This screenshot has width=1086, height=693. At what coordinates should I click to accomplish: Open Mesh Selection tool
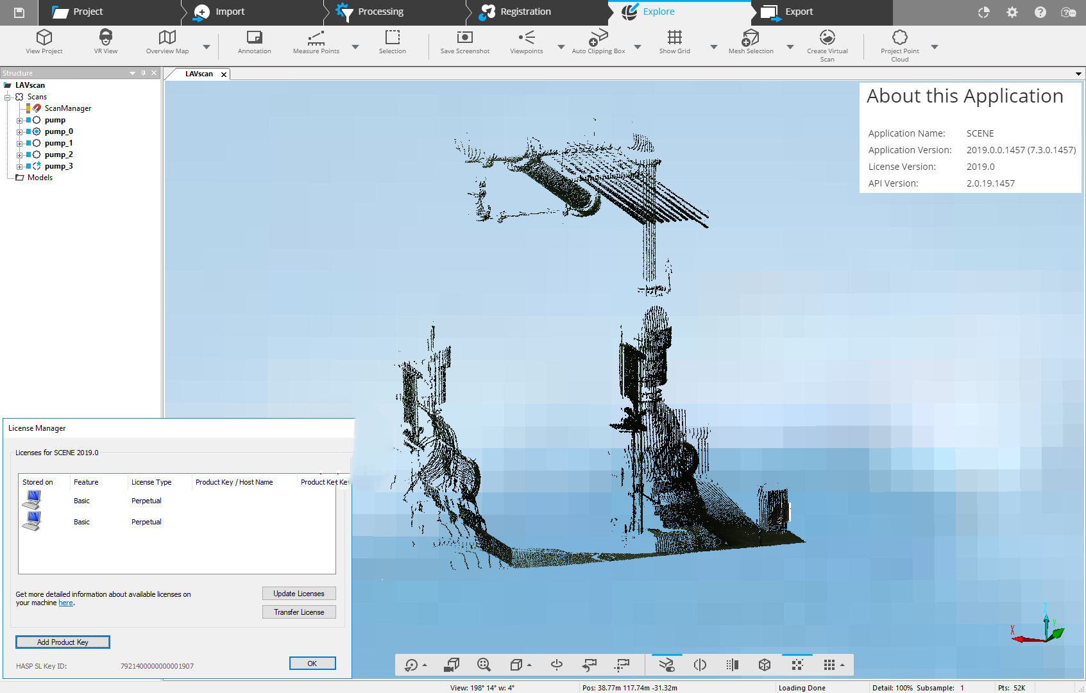[x=751, y=42]
